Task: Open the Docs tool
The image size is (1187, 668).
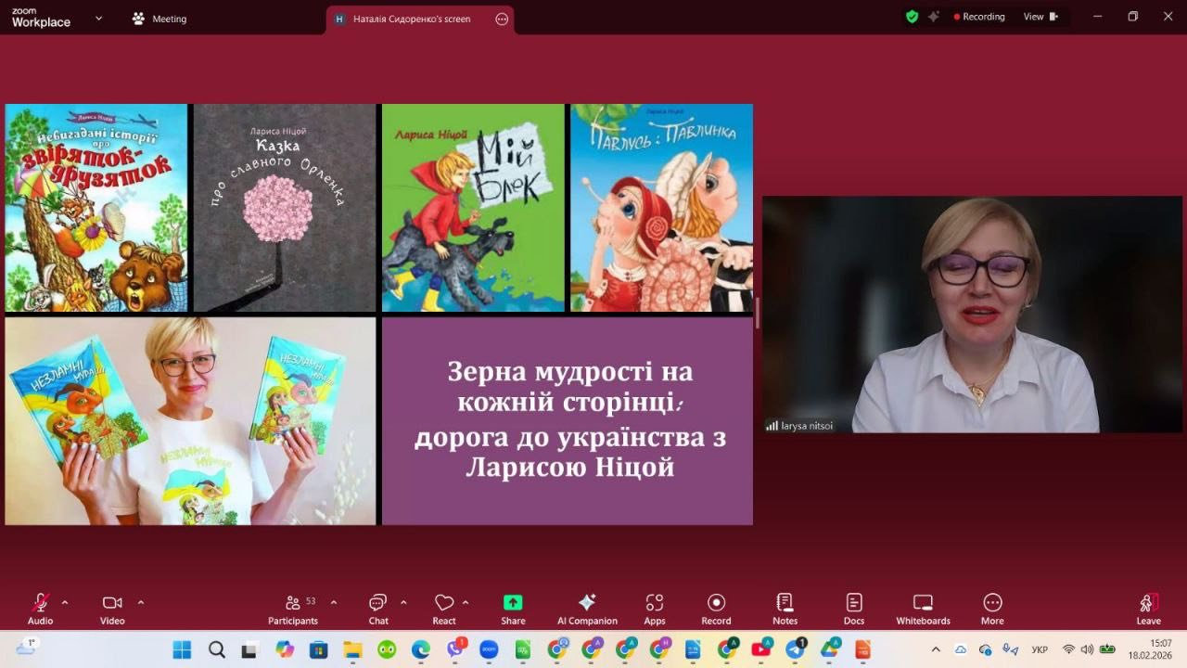Action: pos(854,609)
